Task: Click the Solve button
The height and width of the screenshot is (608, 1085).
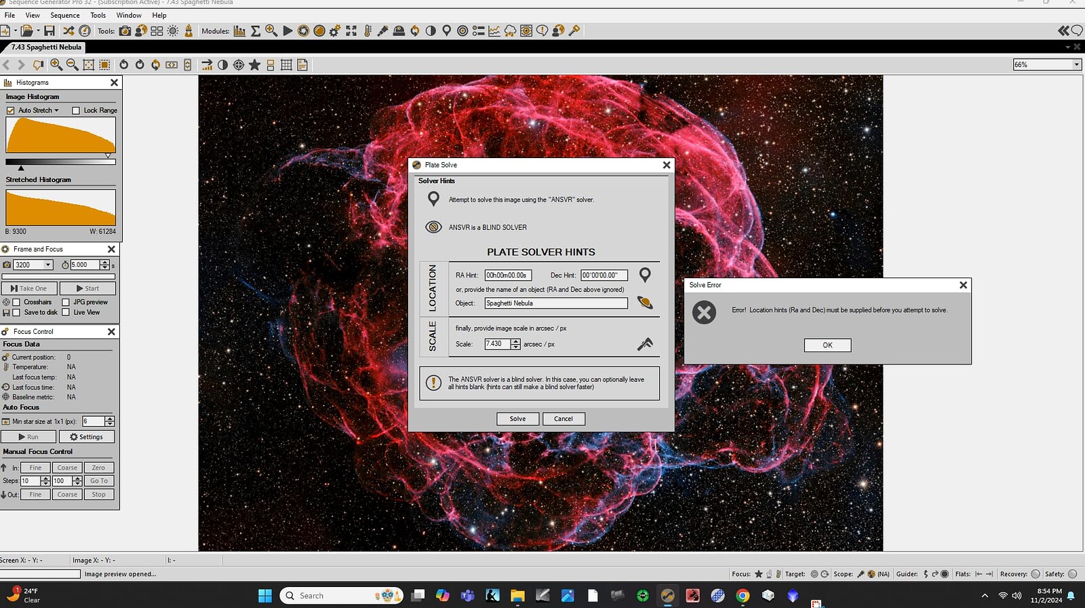Action: [x=517, y=419]
